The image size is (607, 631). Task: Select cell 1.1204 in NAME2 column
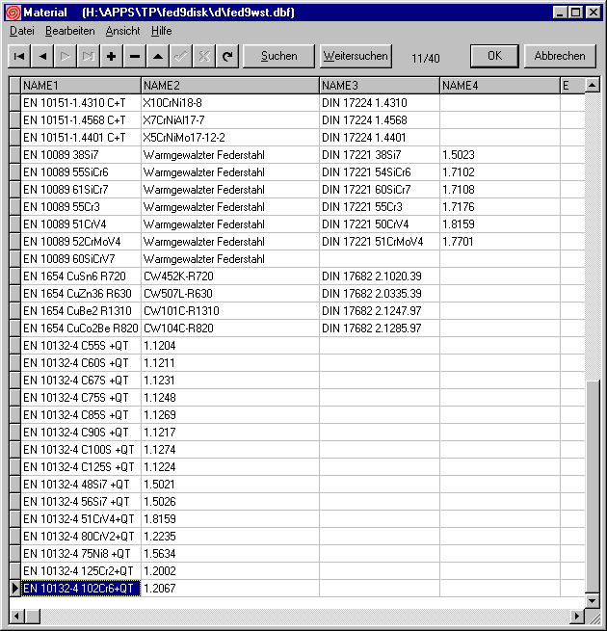[x=229, y=345]
